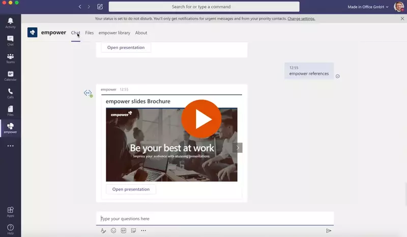
Task: Click the empower app name heading
Action: [x=53, y=33]
